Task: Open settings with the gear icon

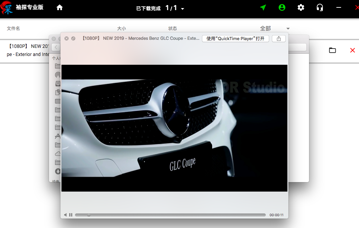Action: tap(301, 7)
